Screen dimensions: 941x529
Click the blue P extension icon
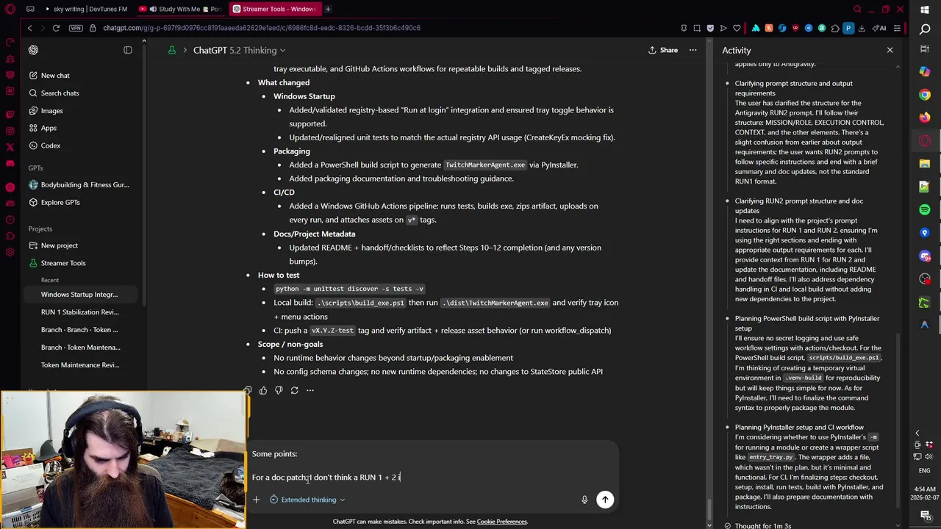point(848,28)
